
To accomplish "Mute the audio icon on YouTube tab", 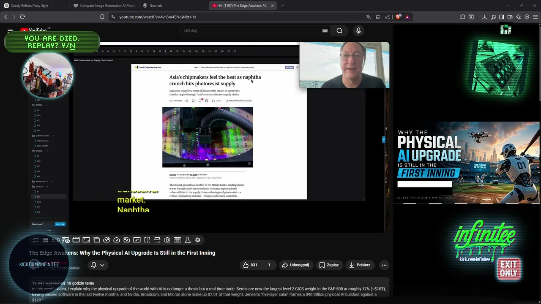I will coord(220,5).
